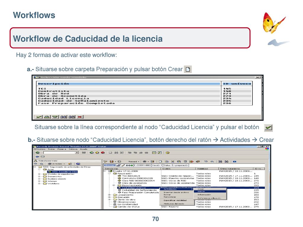Click the green check icon after 'pulsar el botón'
The height and width of the screenshot is (227, 303).
tap(268, 128)
